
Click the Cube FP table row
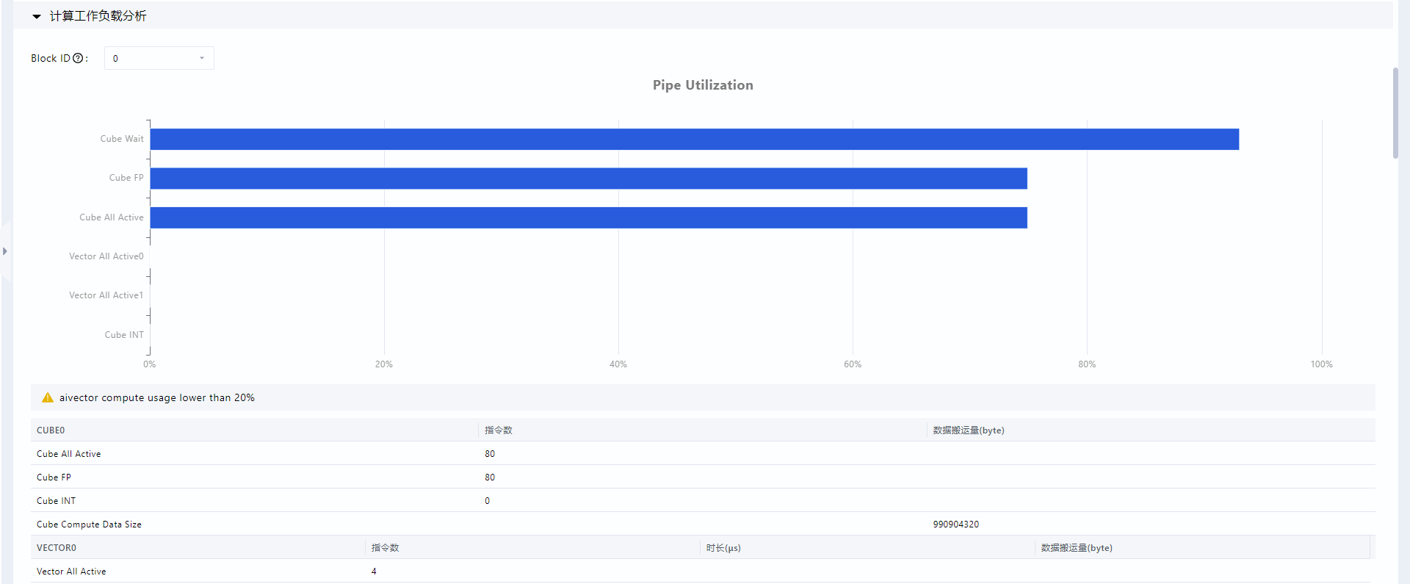703,477
